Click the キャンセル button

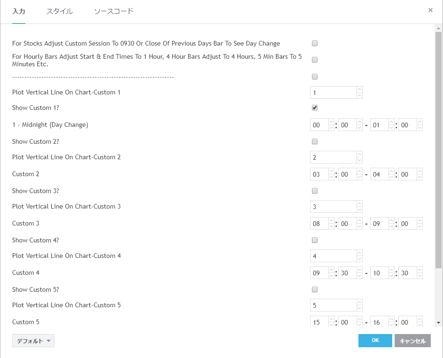pyautogui.click(x=412, y=341)
